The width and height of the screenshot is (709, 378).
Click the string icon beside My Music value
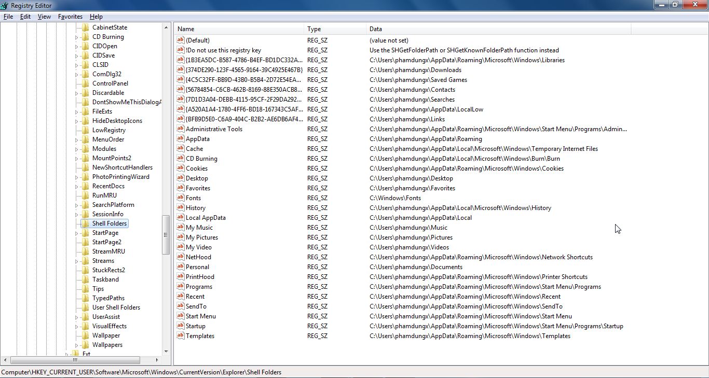pyautogui.click(x=181, y=228)
